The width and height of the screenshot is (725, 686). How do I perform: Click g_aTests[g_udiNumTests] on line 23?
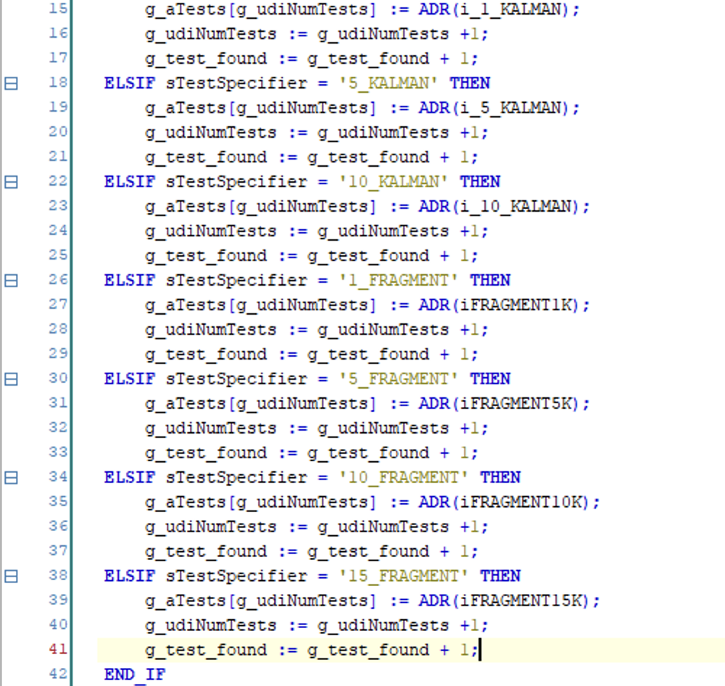pyautogui.click(x=261, y=207)
